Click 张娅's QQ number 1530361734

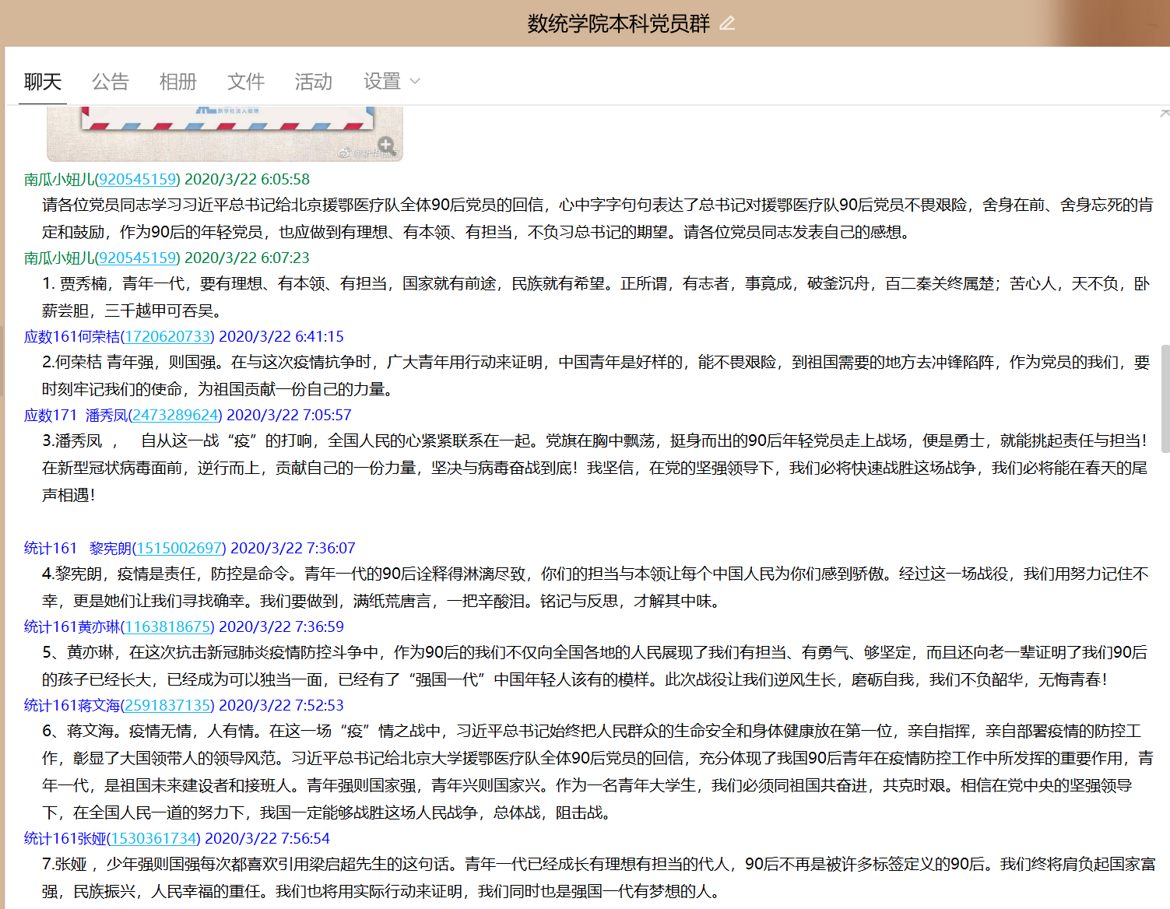[153, 839]
